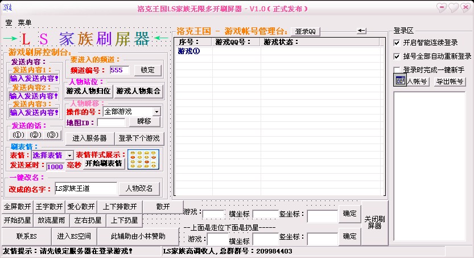Toggle 掉号全部自动重新登录 checkbox
Image resolution: width=474 pixels, height=258 pixels.
pos(397,56)
